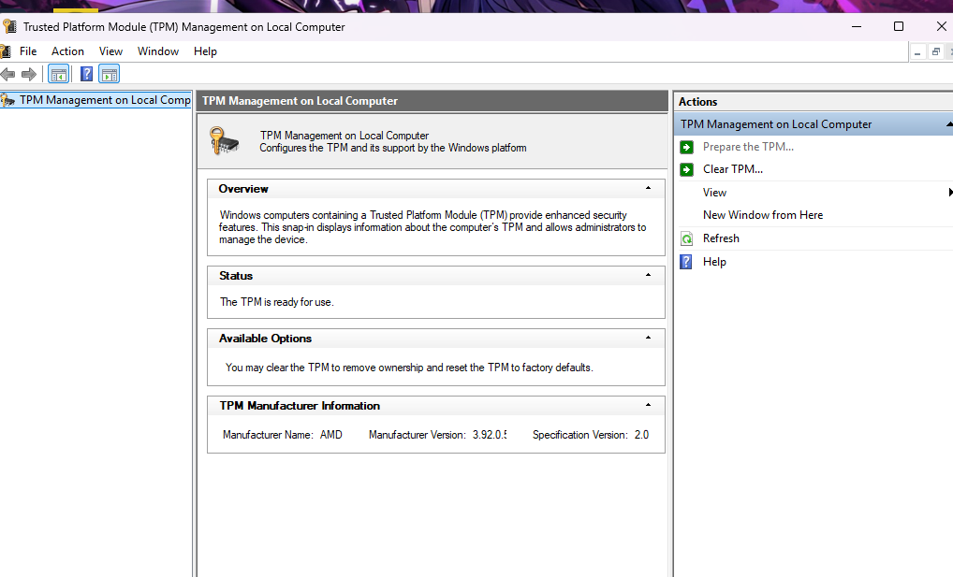The height and width of the screenshot is (577, 953).
Task: Click Clear TPM... in Actions pane
Action: click(732, 169)
